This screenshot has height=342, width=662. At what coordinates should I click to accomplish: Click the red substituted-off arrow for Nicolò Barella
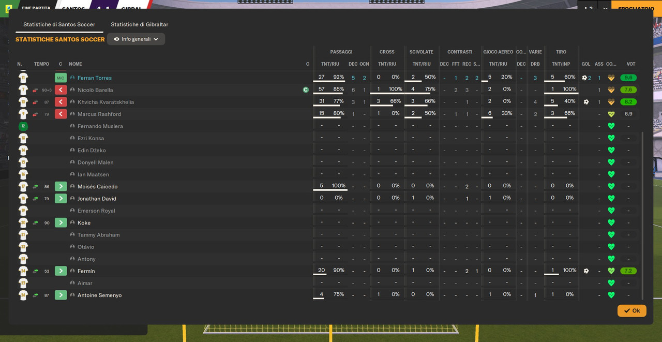point(61,90)
